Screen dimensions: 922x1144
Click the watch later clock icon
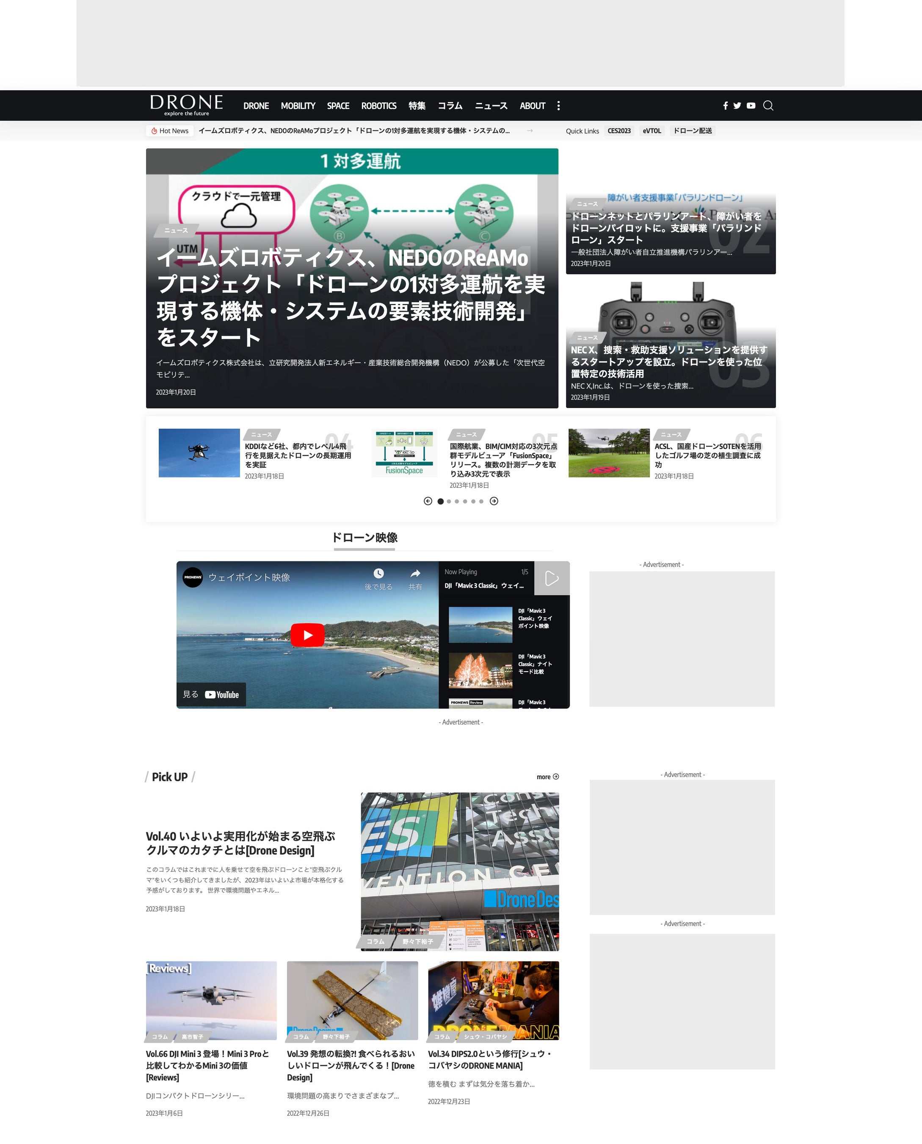pyautogui.click(x=378, y=574)
